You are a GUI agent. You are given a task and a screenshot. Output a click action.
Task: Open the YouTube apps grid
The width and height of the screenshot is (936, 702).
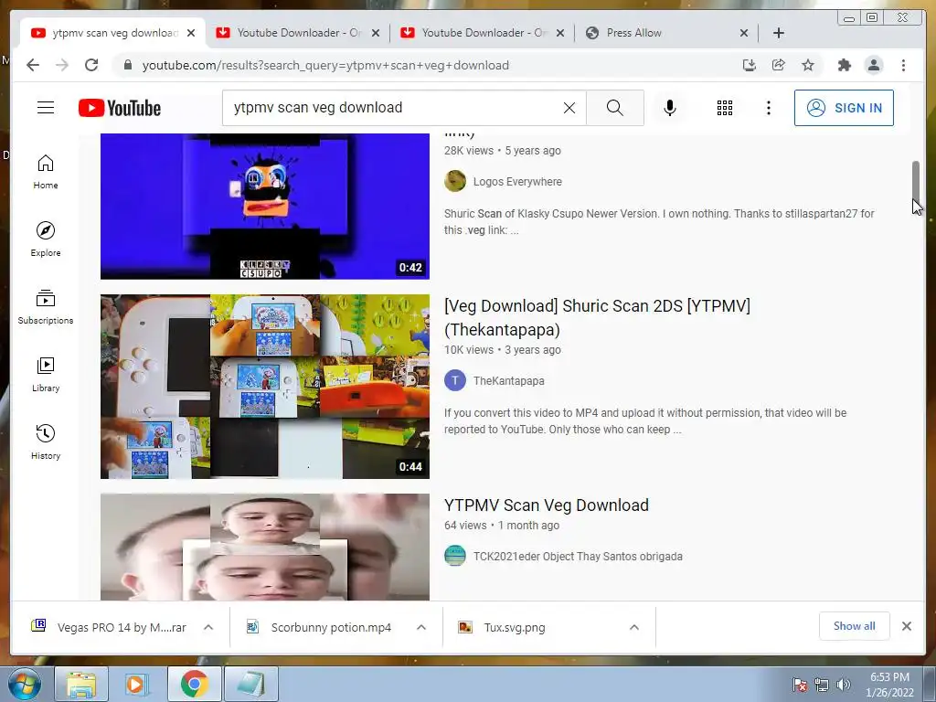[x=725, y=108]
